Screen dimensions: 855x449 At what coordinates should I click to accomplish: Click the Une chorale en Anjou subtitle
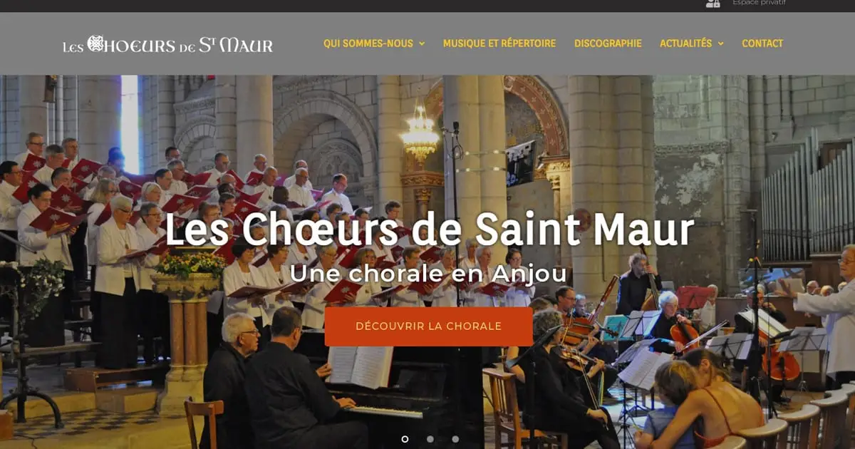click(428, 274)
